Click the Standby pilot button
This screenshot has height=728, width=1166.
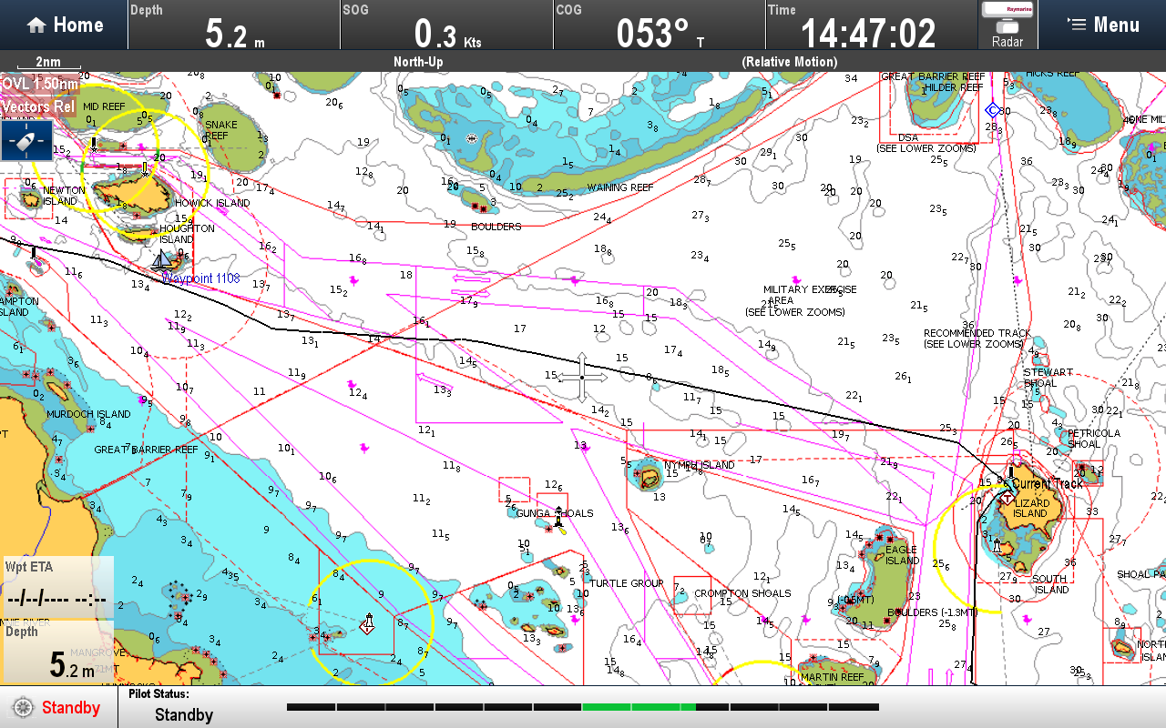58,707
